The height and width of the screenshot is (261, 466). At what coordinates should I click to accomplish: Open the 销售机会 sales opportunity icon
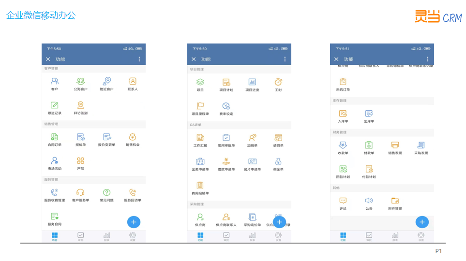(133, 137)
